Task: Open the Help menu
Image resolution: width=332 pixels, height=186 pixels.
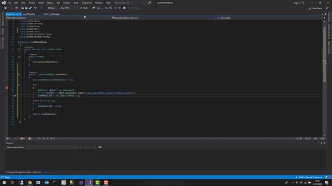Action: point(108,3)
